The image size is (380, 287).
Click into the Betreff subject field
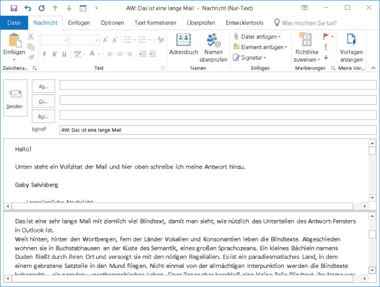click(218, 130)
